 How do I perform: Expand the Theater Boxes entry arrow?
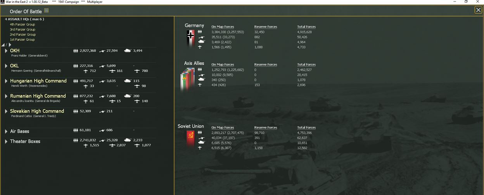[6, 142]
